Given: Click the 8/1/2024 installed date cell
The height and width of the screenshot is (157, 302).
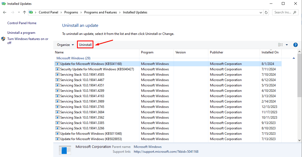Looking at the screenshot, I should tap(268, 64).
